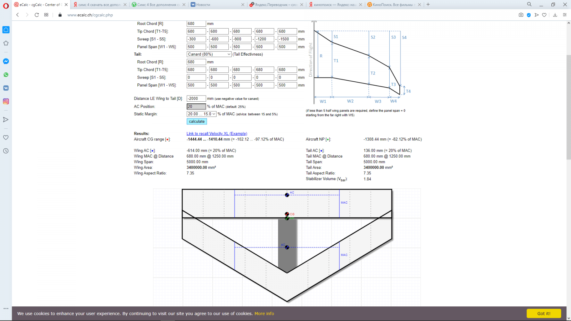This screenshot has width=571, height=321.
Task: Open Facebook Messenger in the sidebar
Action: pyautogui.click(x=6, y=61)
